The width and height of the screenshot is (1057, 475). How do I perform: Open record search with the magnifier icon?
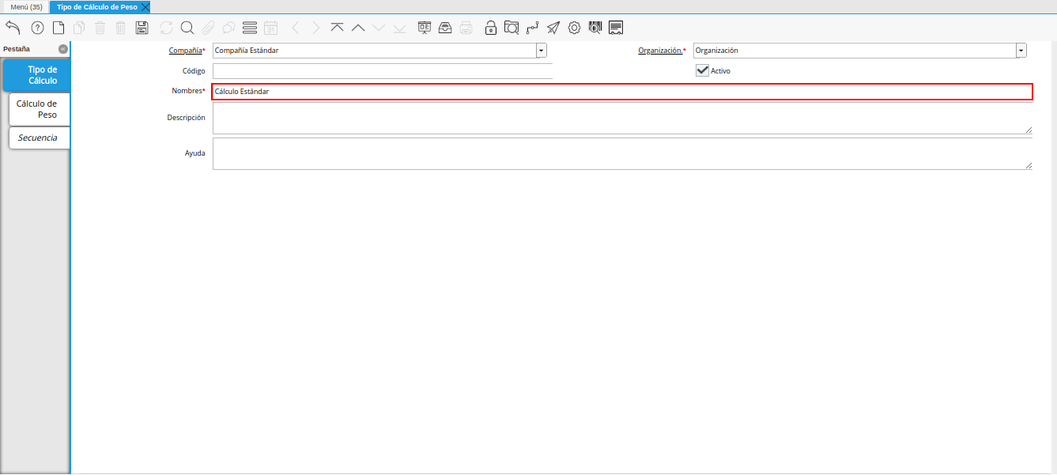pyautogui.click(x=187, y=28)
